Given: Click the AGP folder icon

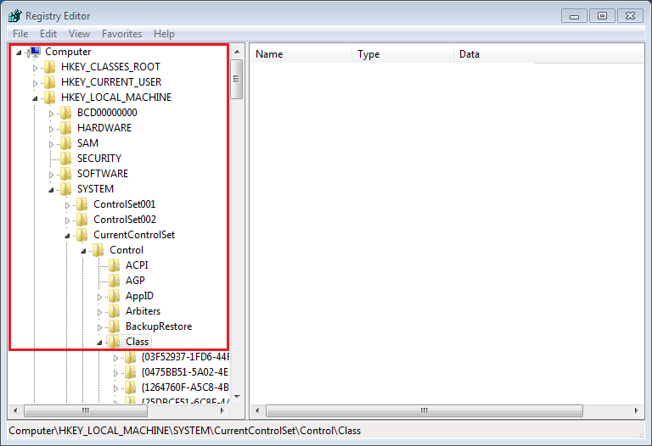Looking at the screenshot, I should (115, 281).
